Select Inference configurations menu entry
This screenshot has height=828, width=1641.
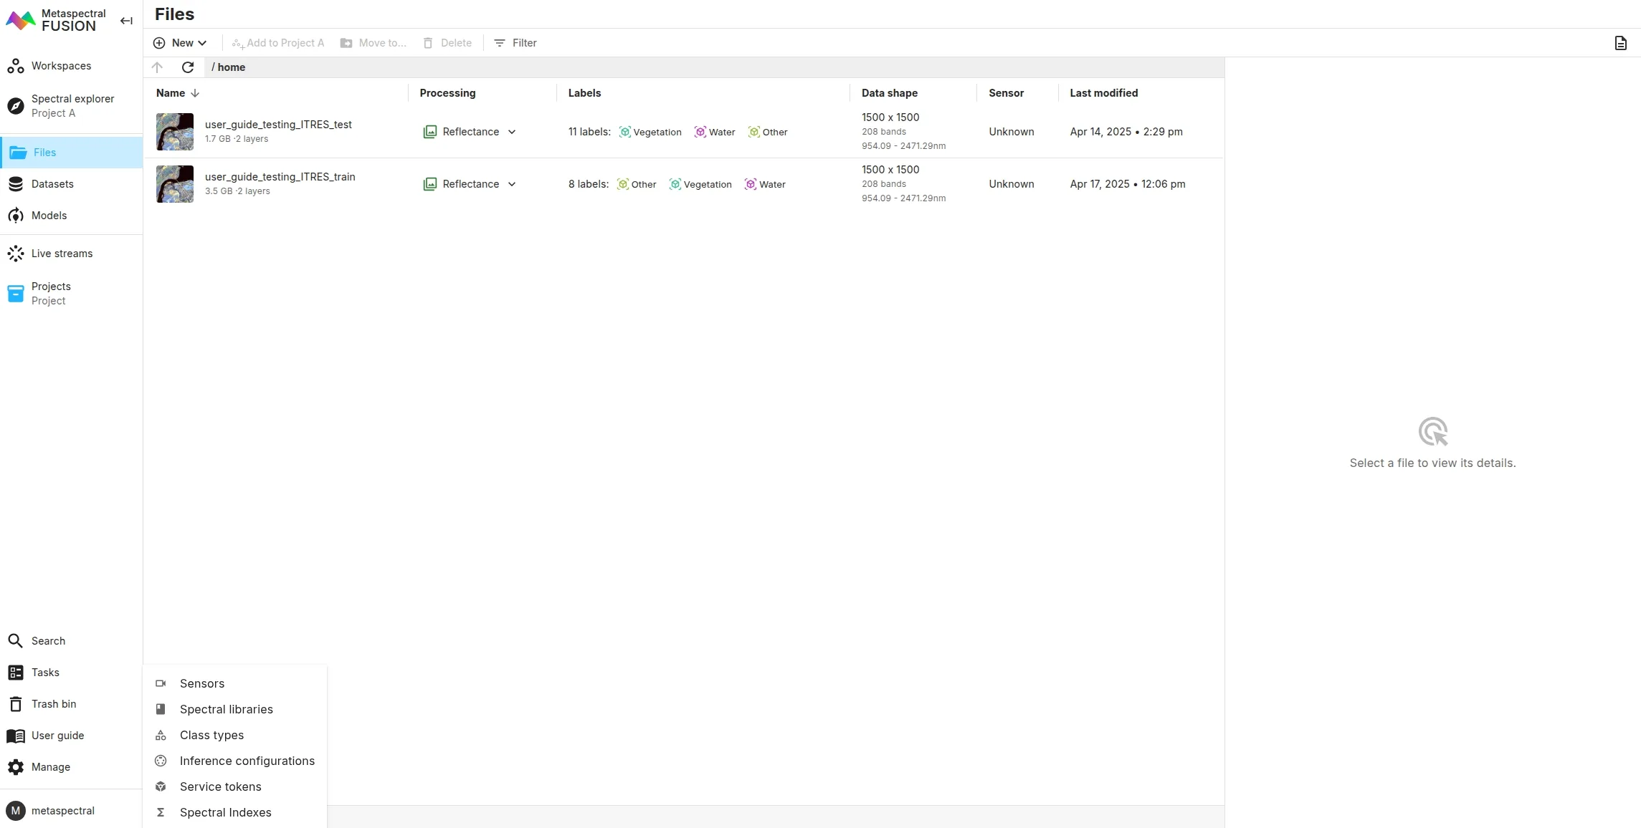tap(247, 761)
